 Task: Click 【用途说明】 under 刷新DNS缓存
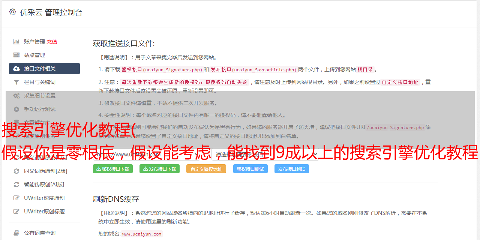point(114,213)
